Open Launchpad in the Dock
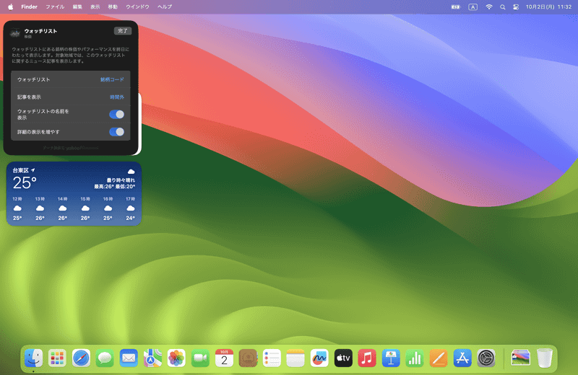Viewport: 578px width, 375px height. click(57, 358)
